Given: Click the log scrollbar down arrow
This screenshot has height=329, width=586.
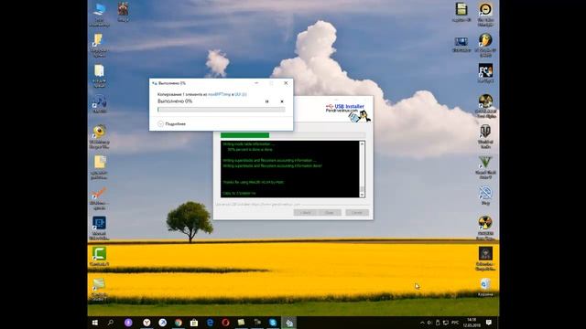Looking at the screenshot, I should 362,195.
